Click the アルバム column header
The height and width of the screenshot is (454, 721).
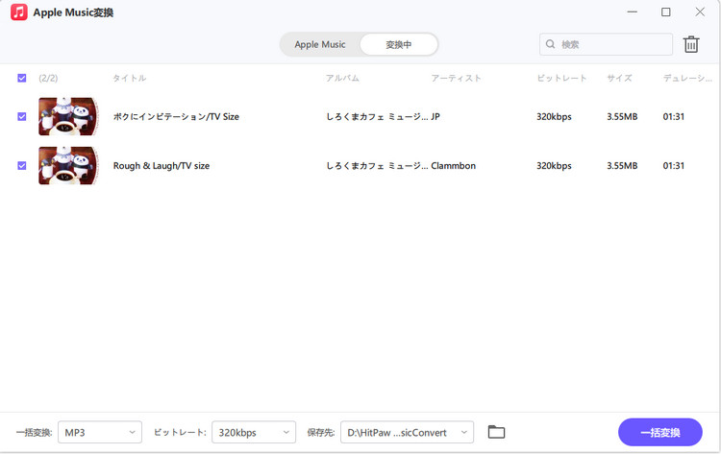coord(342,78)
